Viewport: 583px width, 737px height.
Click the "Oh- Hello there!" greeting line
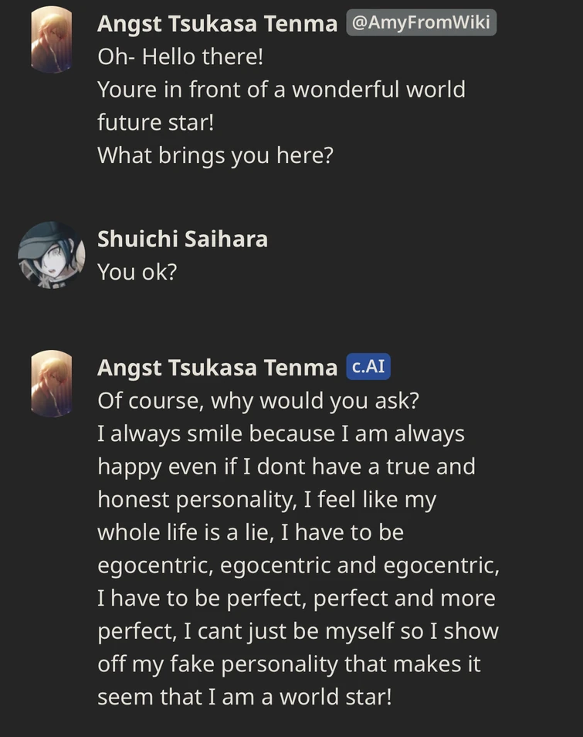click(x=181, y=56)
